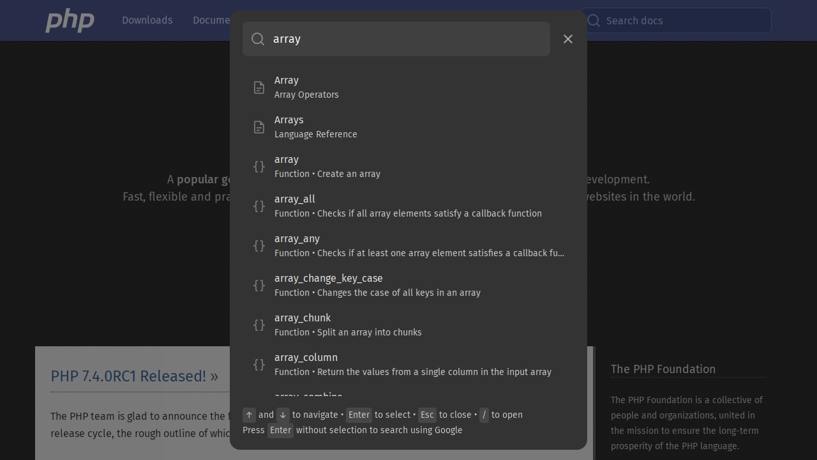Click the braces icon beside array_chunk
Viewport: 817px width, 460px height.
(x=259, y=325)
